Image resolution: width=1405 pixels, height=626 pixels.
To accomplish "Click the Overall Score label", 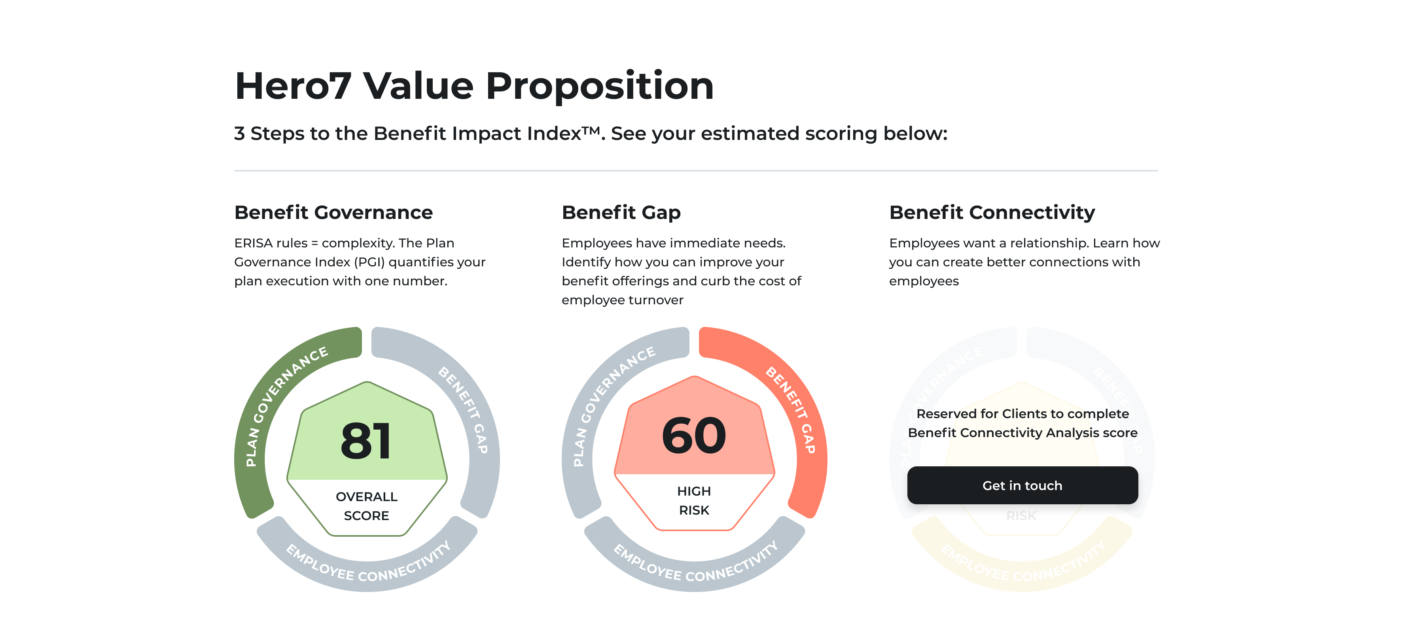I will pyautogui.click(x=367, y=505).
